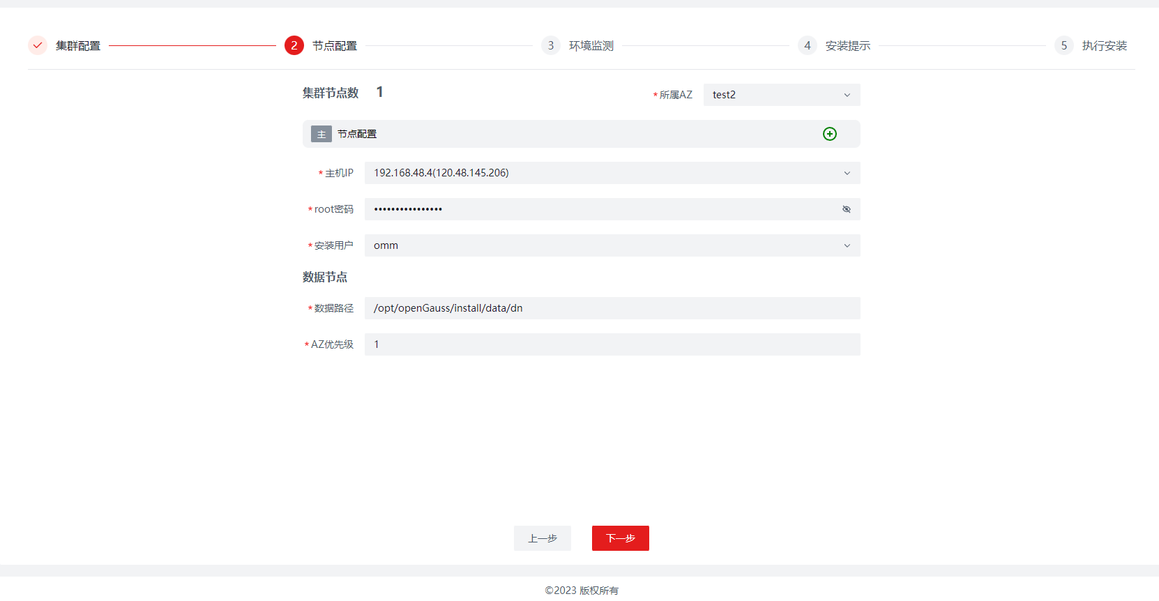This screenshot has width=1159, height=601.
Task: Select the 环境监测 step label
Action: pos(591,46)
